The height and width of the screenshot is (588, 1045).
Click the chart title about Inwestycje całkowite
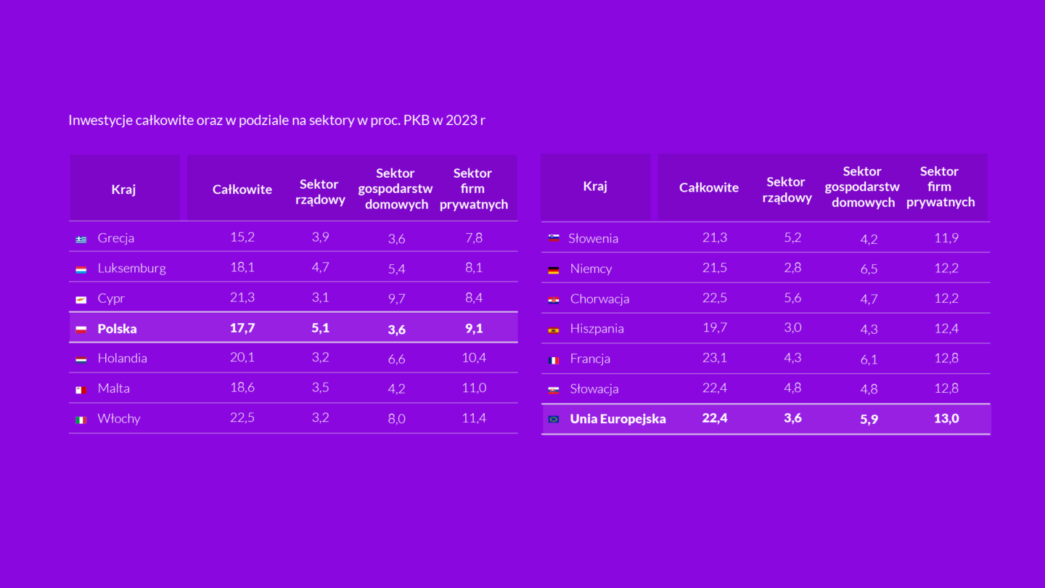[x=276, y=121]
